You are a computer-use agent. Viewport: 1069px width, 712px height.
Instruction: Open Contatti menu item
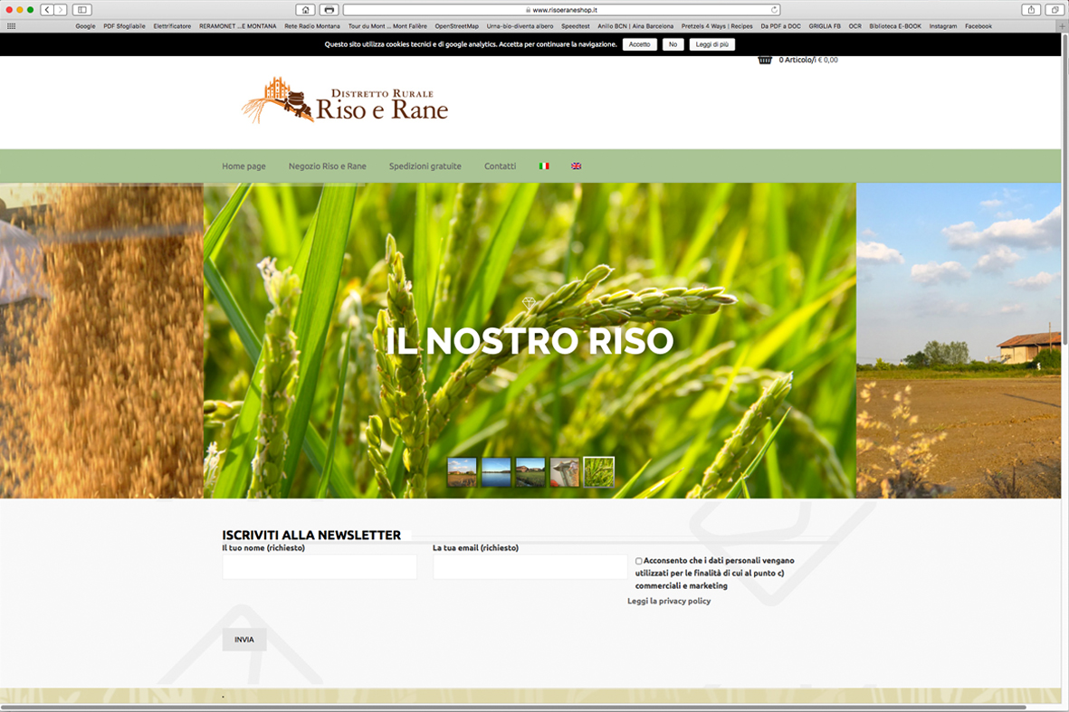tap(500, 166)
